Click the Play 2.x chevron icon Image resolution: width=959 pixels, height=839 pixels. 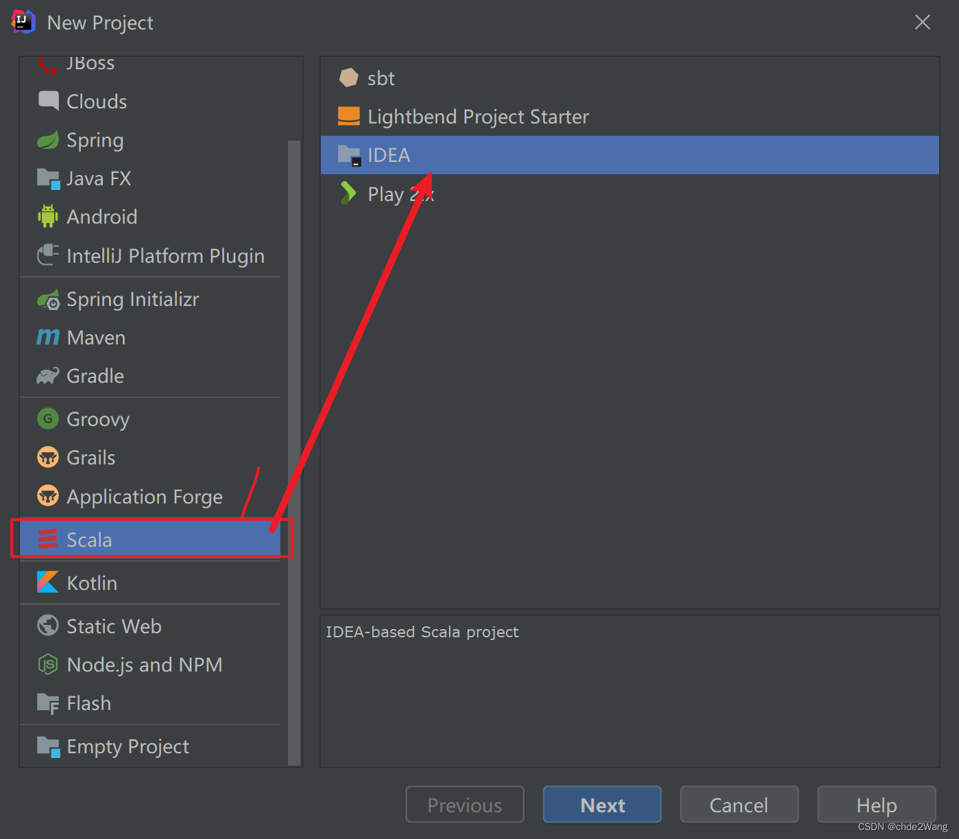click(x=349, y=193)
